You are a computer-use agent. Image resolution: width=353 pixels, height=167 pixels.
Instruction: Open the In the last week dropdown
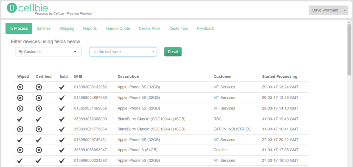pyautogui.click(x=123, y=52)
